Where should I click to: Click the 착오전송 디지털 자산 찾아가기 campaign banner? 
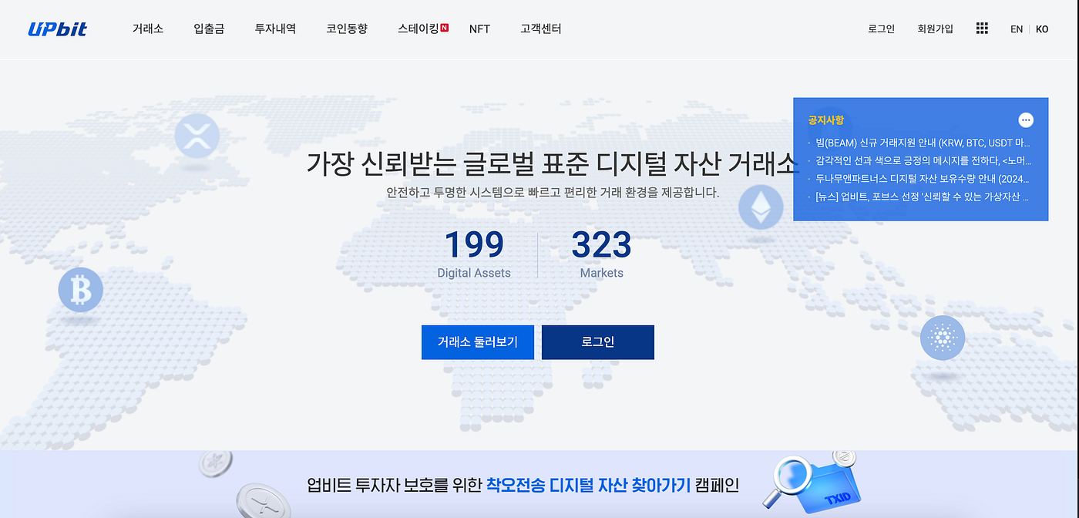coord(539,485)
